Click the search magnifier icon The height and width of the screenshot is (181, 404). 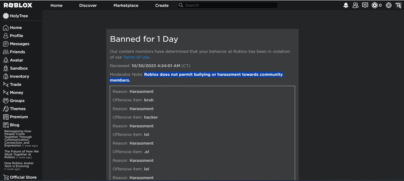coord(181,5)
